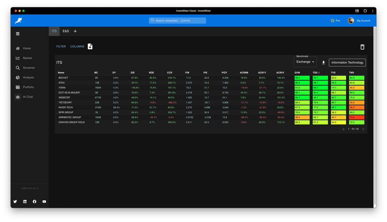Image resolution: width=387 pixels, height=222 pixels.
Task: Open the Facebook social link
Action: coord(35,201)
